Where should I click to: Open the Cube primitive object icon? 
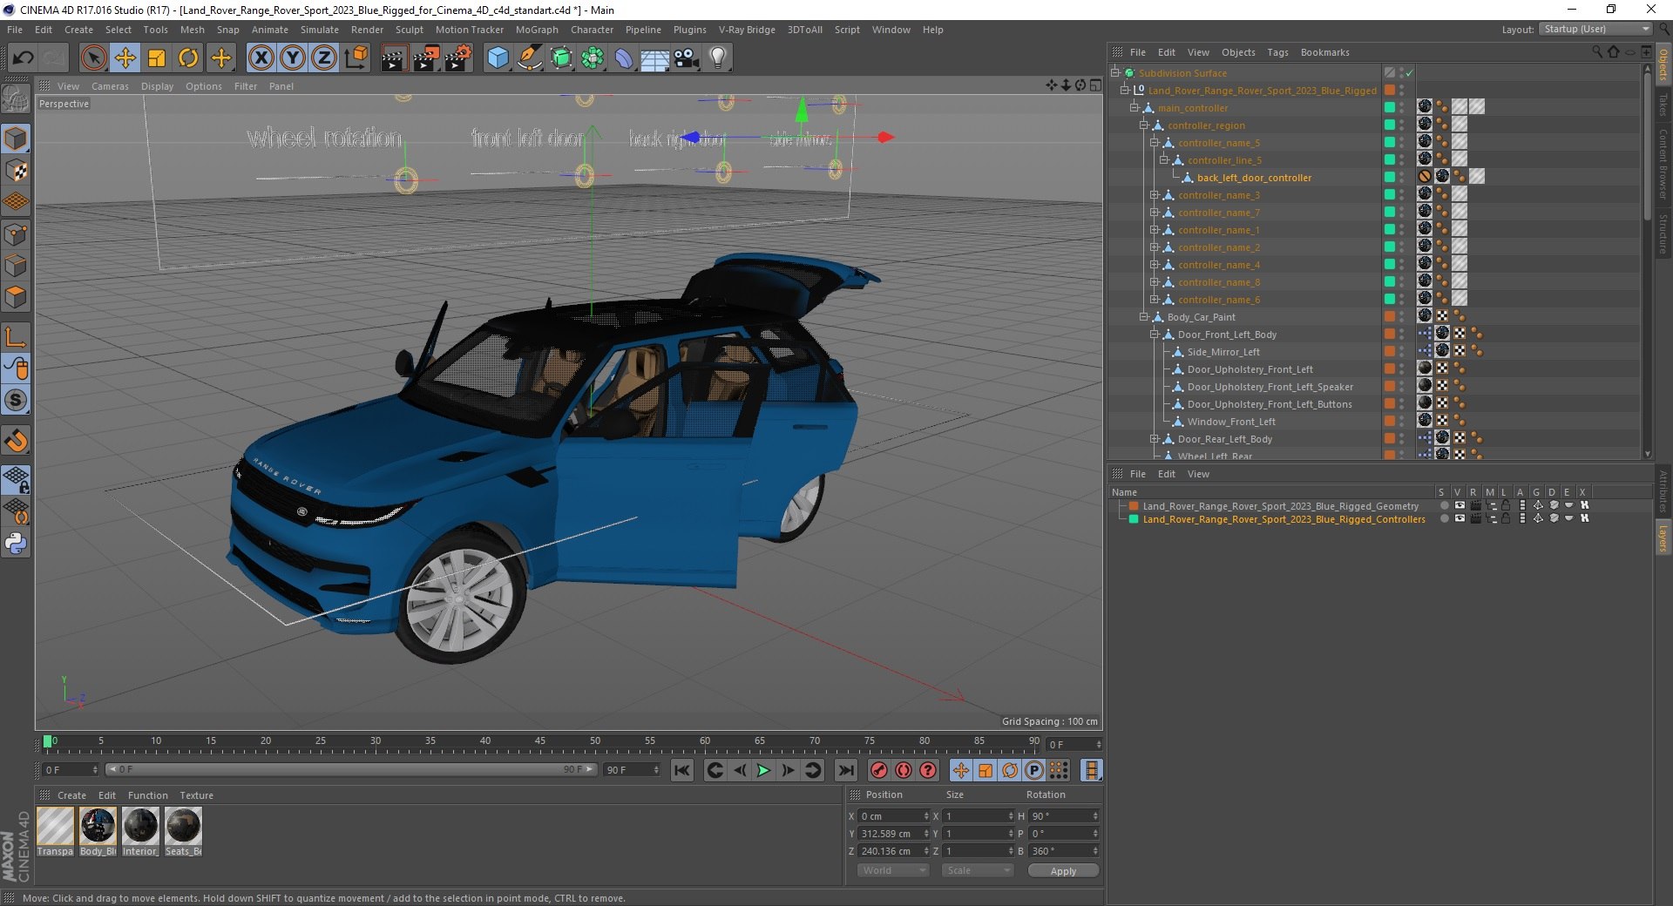(498, 58)
